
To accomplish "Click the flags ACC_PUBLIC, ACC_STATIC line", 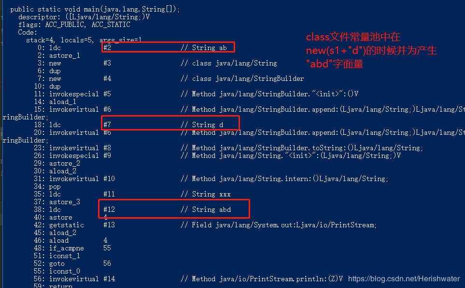I will click(x=74, y=25).
